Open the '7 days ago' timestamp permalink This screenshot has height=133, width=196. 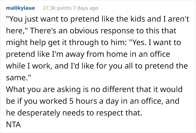pyautogui.click(x=86, y=8)
